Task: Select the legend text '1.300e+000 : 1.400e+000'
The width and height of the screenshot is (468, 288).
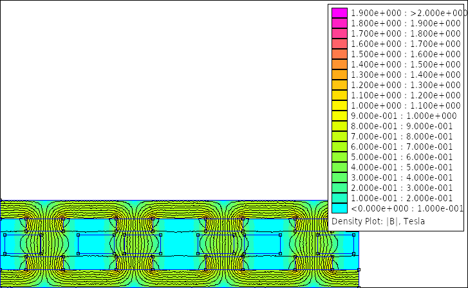Action: 406,75
